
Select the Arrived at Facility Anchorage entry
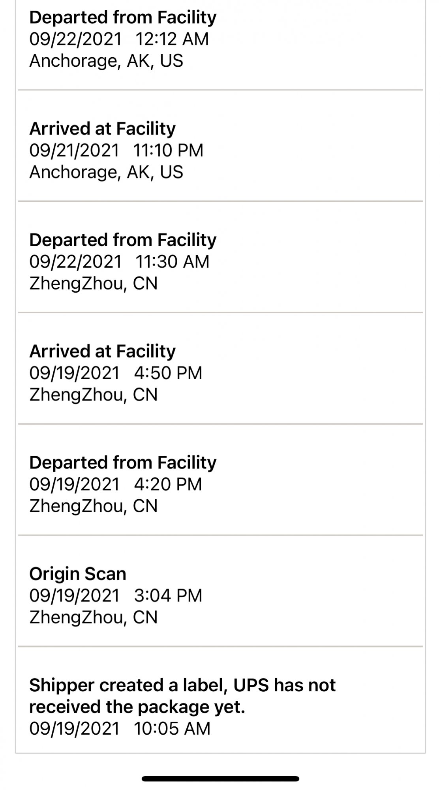[x=220, y=146]
